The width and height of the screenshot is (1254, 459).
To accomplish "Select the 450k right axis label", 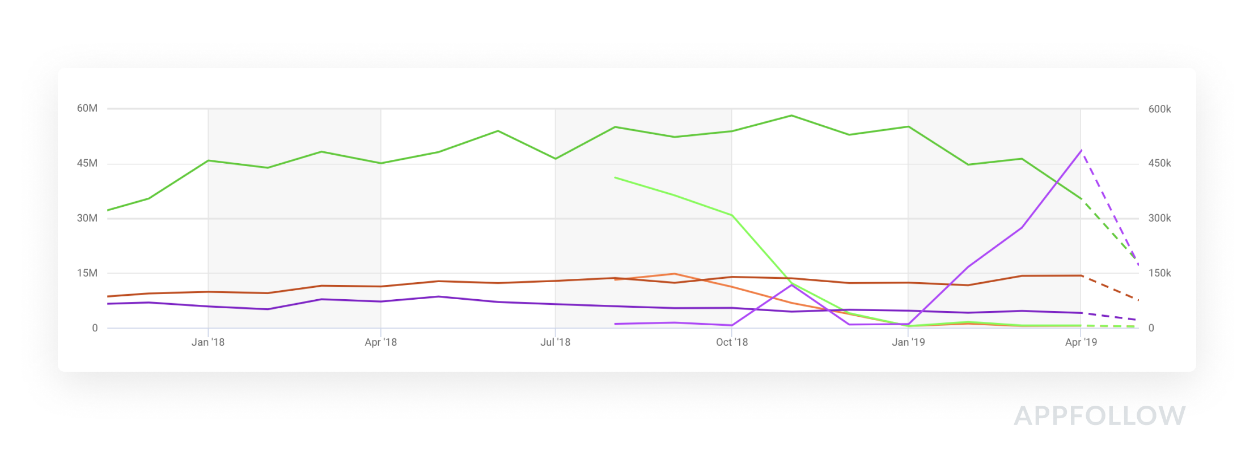I will tap(1159, 163).
